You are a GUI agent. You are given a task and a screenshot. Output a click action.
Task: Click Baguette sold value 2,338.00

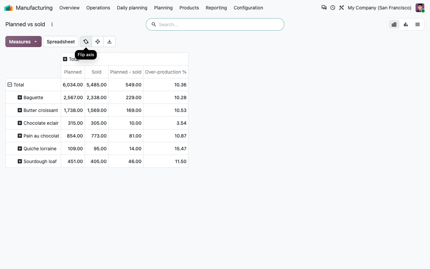pyautogui.click(x=96, y=98)
